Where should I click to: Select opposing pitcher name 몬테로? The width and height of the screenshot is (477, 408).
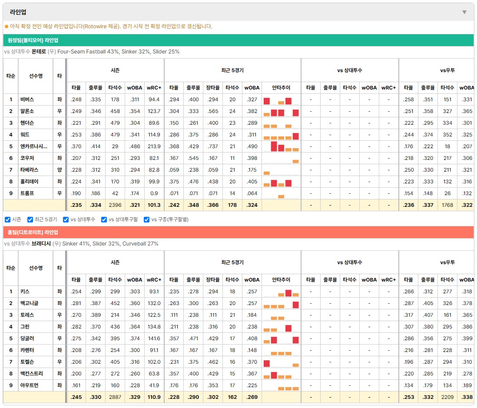click(39, 52)
